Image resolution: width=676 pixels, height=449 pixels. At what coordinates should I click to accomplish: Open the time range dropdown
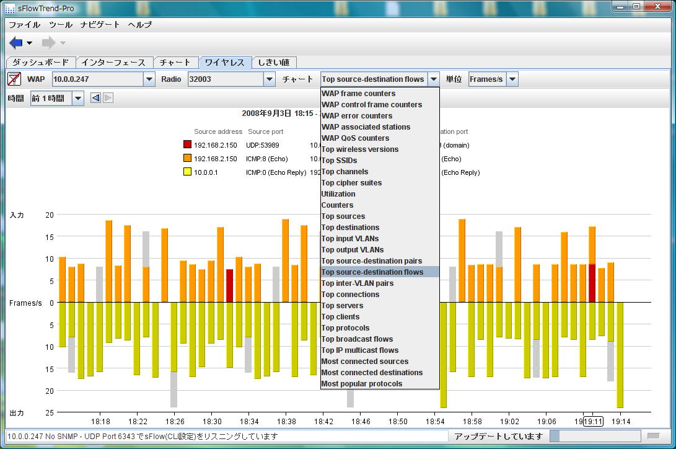pos(78,99)
